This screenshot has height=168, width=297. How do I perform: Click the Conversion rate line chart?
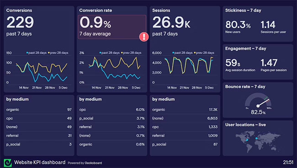(x=112, y=70)
